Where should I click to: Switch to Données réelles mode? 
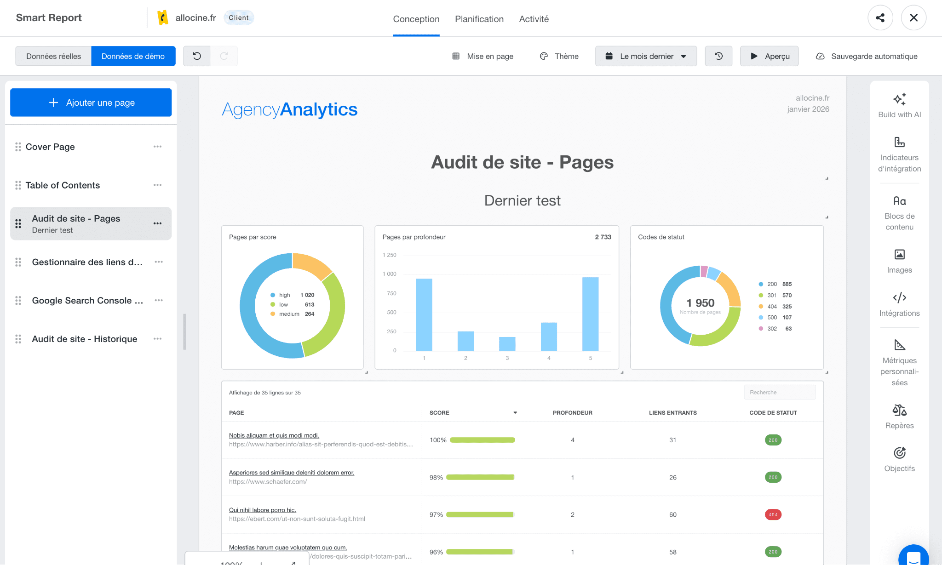coord(53,56)
